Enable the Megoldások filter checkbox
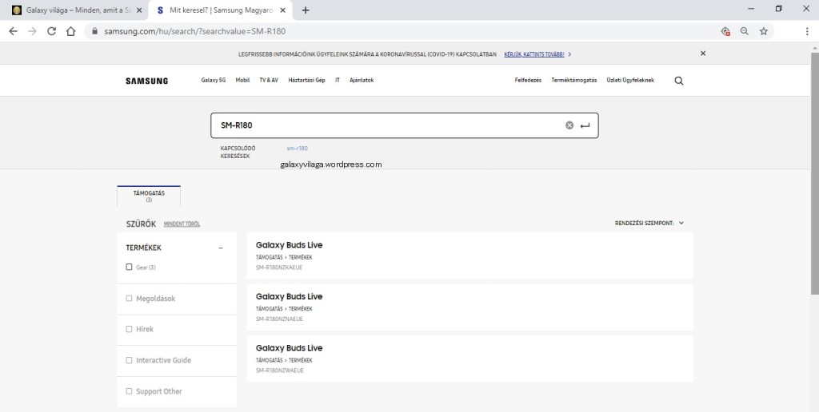The image size is (819, 412). click(130, 299)
